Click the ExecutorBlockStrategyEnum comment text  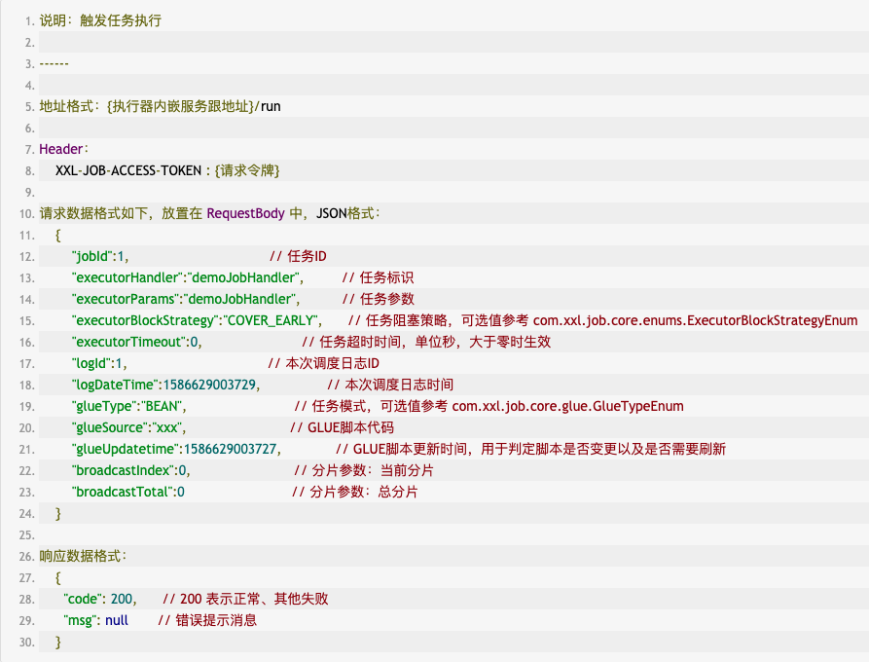tap(603, 320)
